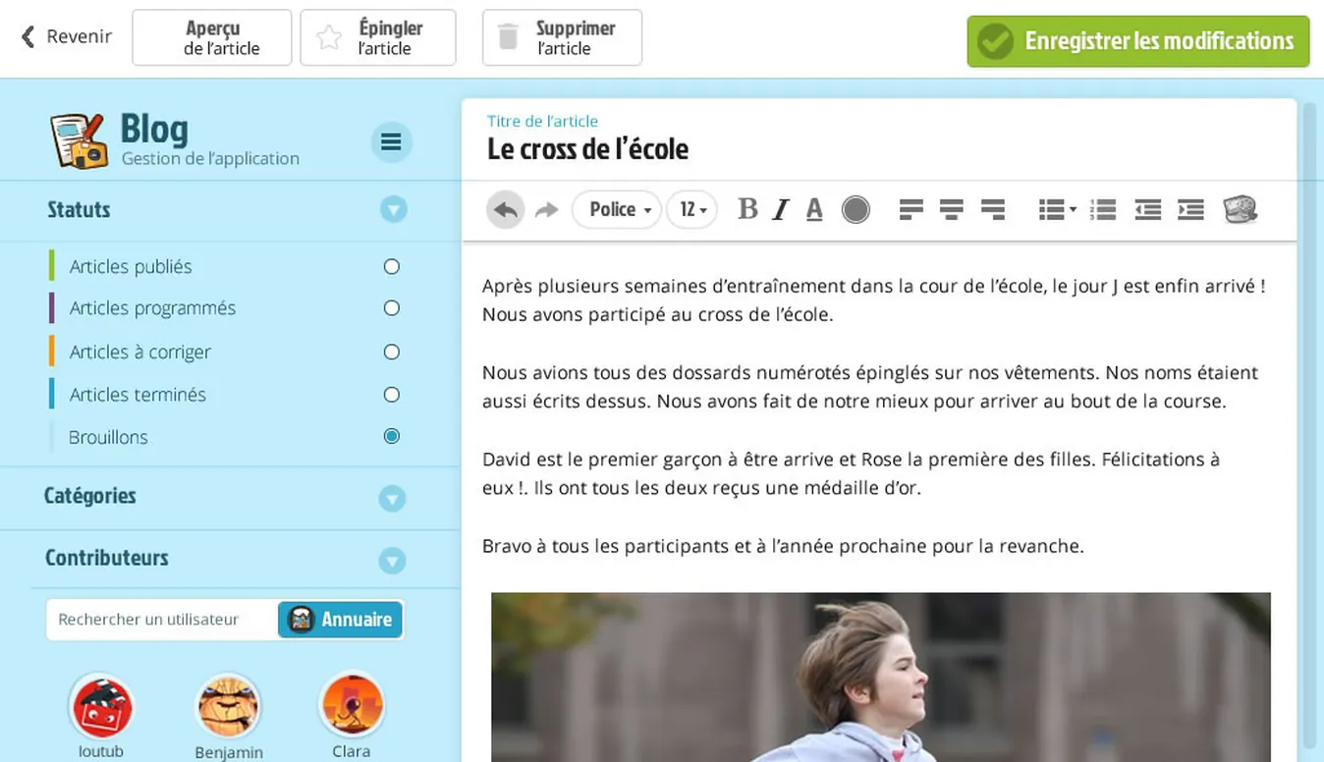Save with Enregistrer les modifications
This screenshot has width=1324, height=762.
(1138, 41)
